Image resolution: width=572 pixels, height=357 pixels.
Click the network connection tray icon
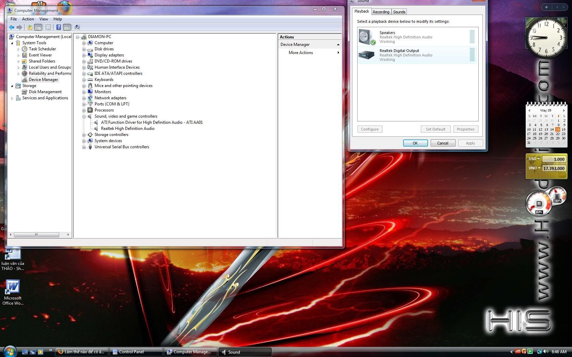point(539,352)
